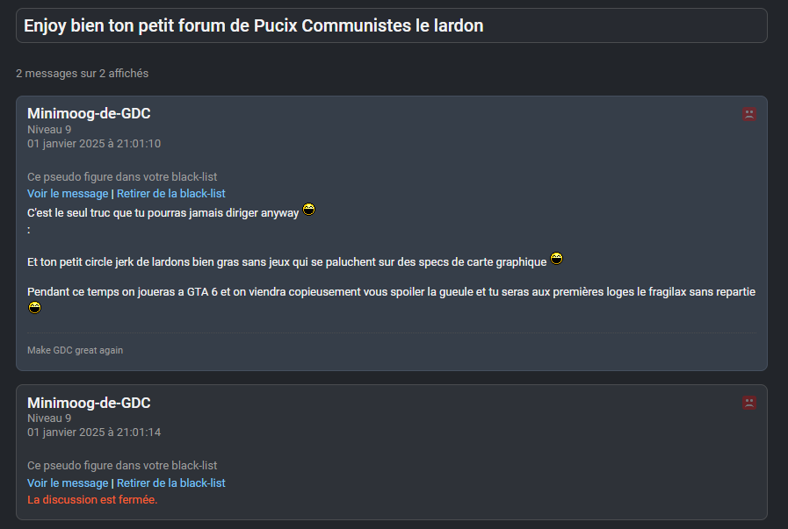Click the laughing smiley after 'diriger anyway'
The height and width of the screenshot is (529, 788).
308,210
